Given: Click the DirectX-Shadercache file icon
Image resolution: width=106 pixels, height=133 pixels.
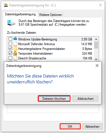Looking at the screenshot, I should click(x=15, y=58).
